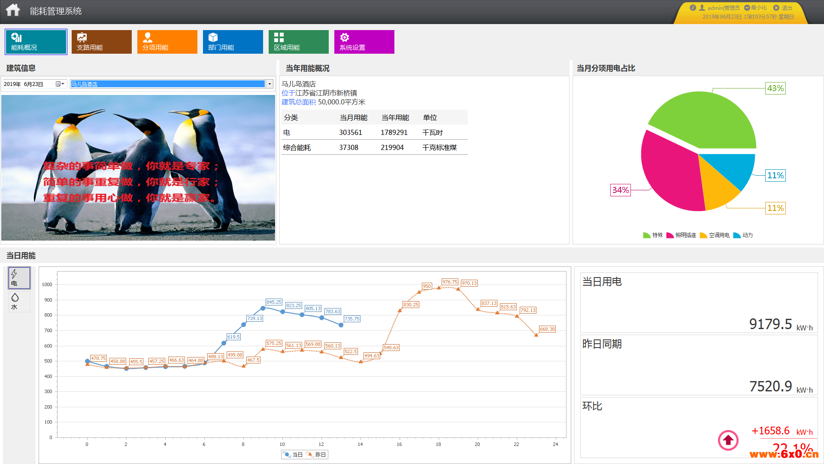
Task: Switch daily chart to 电 electricity
Action: point(19,278)
